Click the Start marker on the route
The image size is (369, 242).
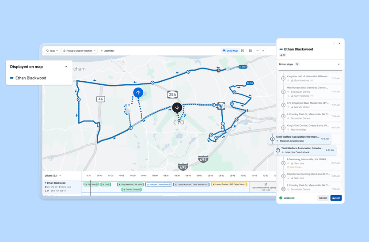(x=243, y=67)
